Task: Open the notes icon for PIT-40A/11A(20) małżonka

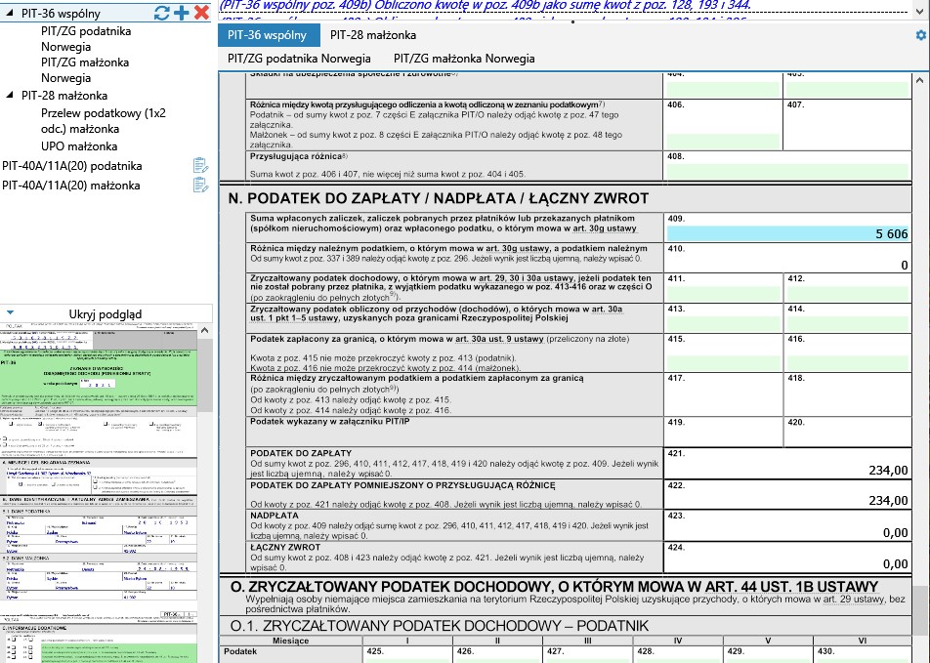Action: tap(200, 185)
